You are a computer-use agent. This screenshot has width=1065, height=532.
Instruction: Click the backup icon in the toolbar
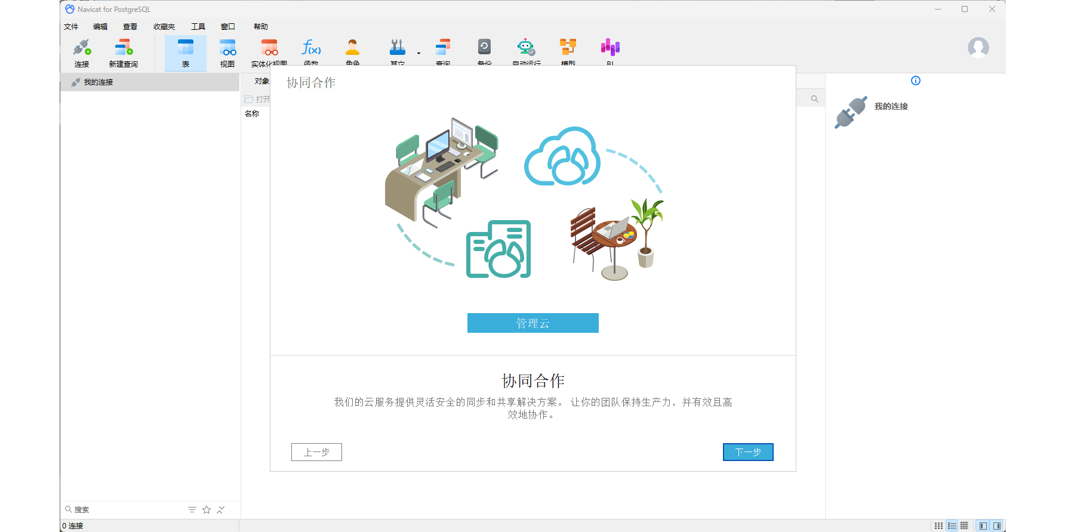[x=484, y=48]
